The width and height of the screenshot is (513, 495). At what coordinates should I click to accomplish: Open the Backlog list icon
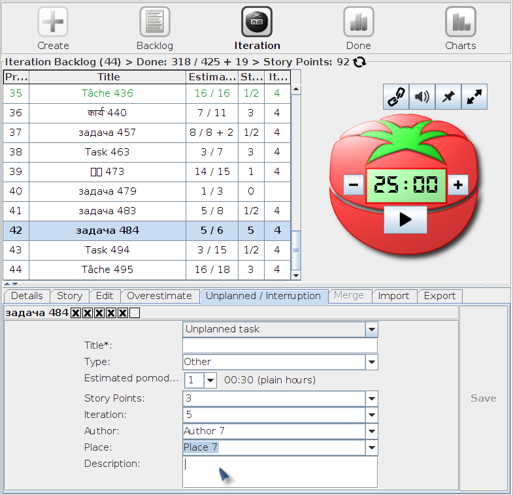(x=155, y=22)
